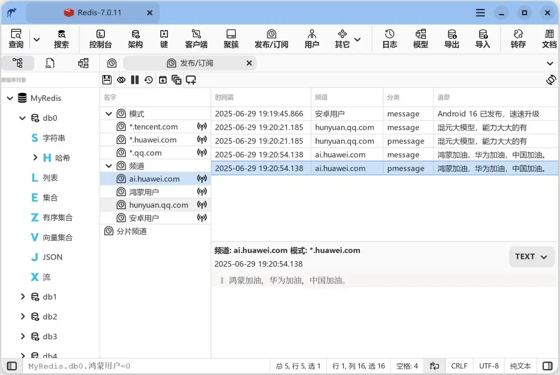The width and height of the screenshot is (560, 375).
Task: Collapse the db0 database node
Action: click(x=22, y=118)
